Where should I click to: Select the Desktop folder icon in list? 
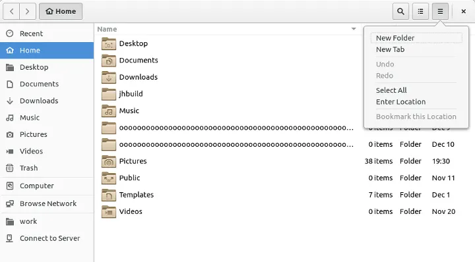[x=109, y=44]
